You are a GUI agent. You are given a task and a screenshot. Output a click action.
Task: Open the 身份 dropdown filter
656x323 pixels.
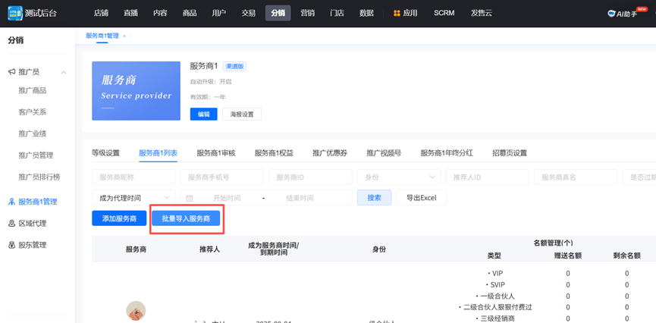398,177
